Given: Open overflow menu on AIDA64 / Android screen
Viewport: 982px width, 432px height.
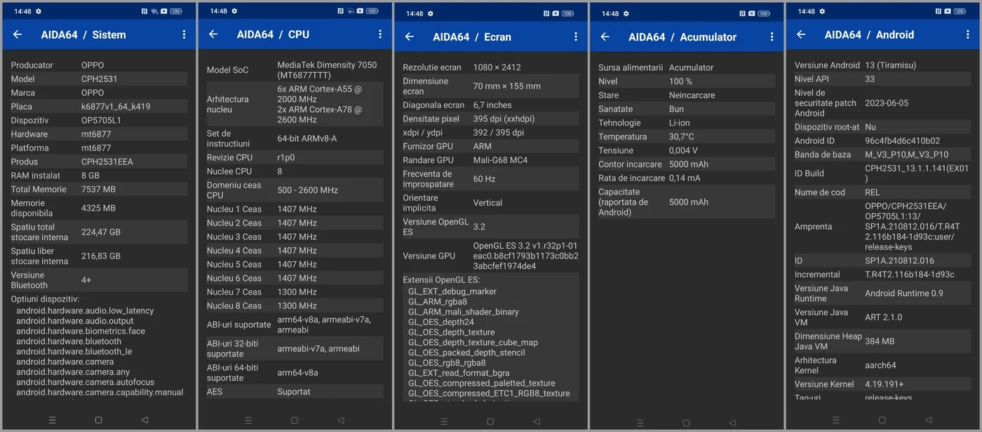Looking at the screenshot, I should click(968, 34).
